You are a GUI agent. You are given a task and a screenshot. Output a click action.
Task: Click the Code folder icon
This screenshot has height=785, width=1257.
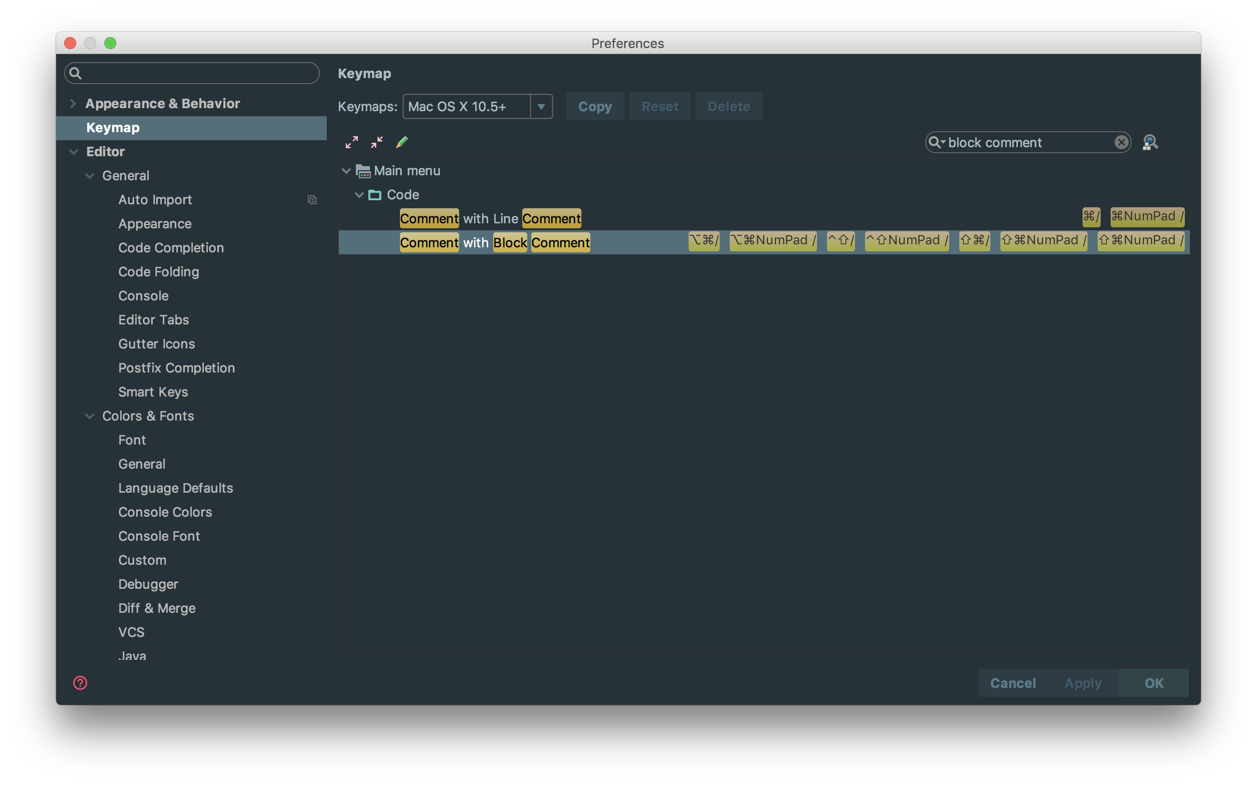[375, 195]
